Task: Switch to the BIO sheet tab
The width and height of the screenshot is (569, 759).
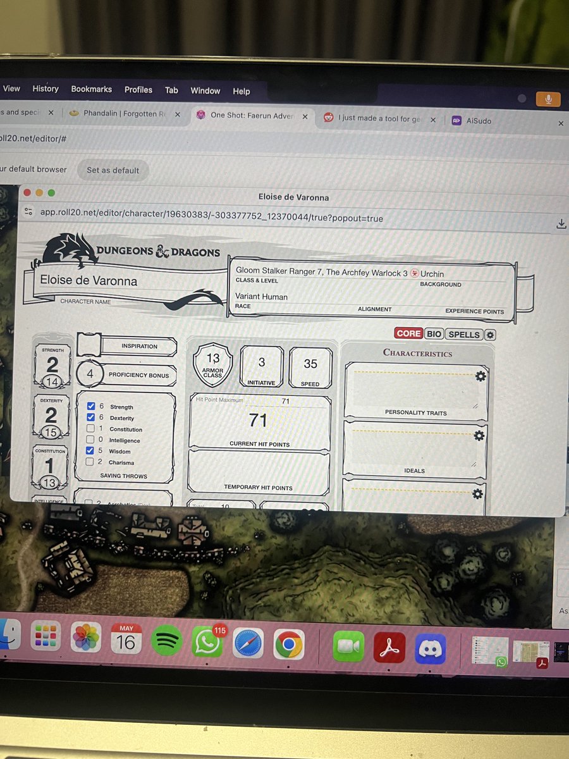Action: 434,334
